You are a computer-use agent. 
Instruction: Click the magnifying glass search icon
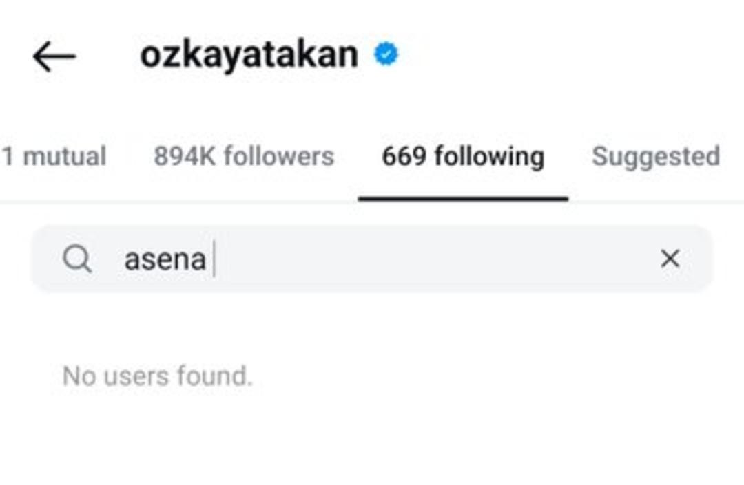77,259
